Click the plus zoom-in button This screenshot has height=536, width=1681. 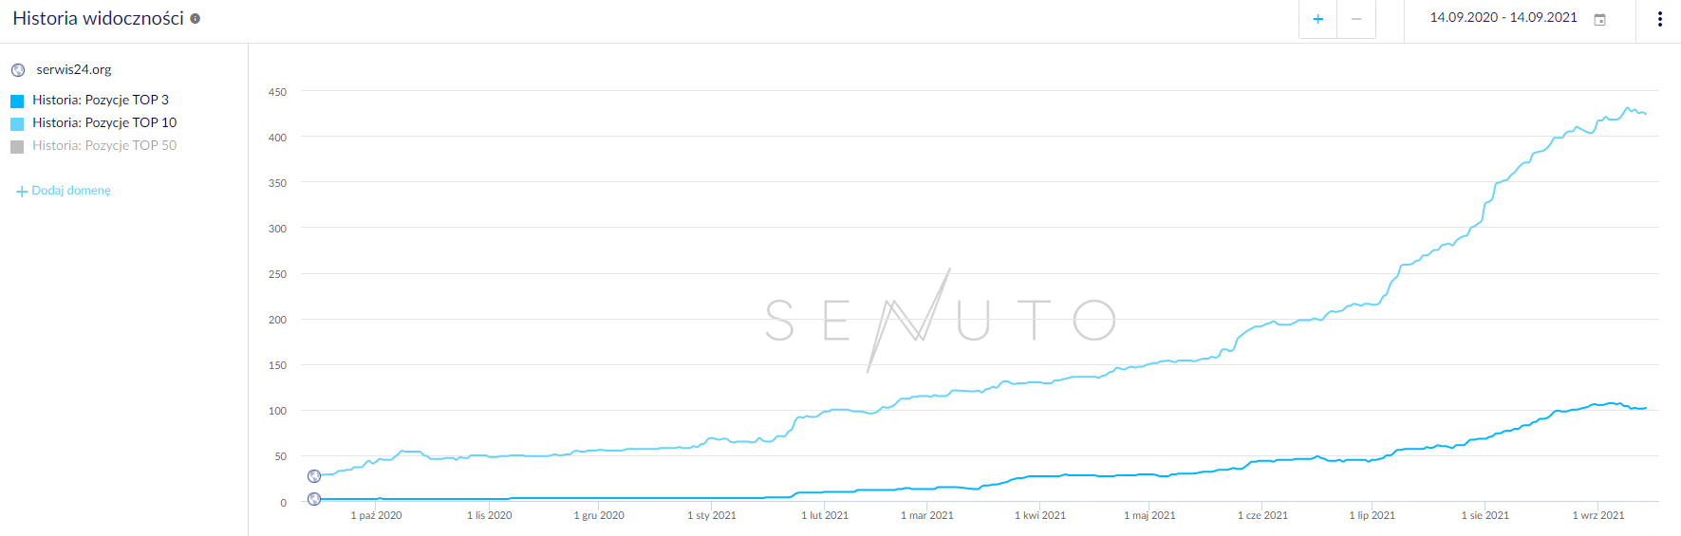click(x=1317, y=19)
